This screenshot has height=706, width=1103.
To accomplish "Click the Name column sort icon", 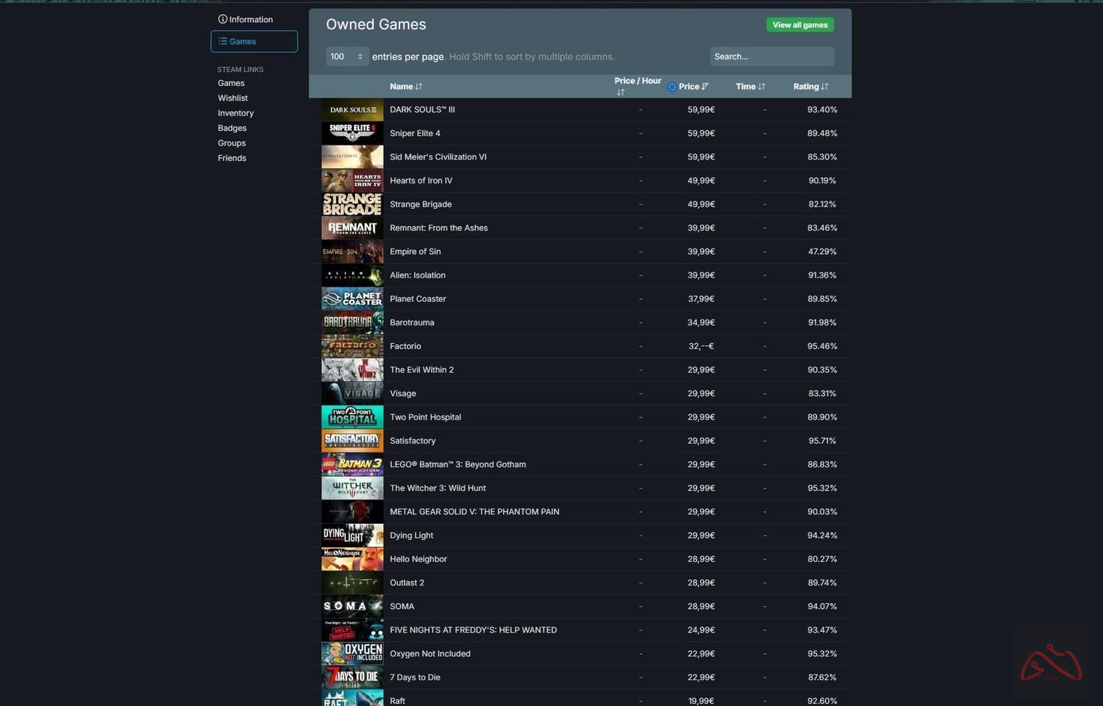I will coord(418,87).
